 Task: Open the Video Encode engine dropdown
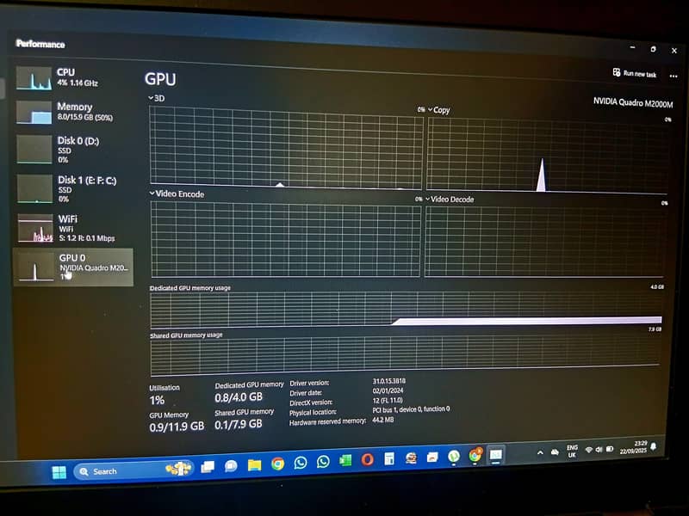tap(177, 193)
